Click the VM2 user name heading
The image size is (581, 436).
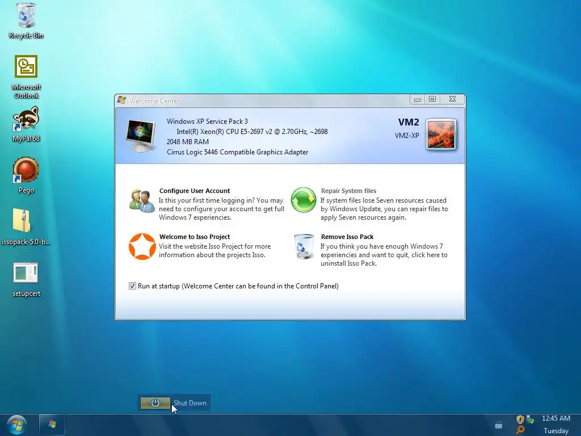(409, 122)
